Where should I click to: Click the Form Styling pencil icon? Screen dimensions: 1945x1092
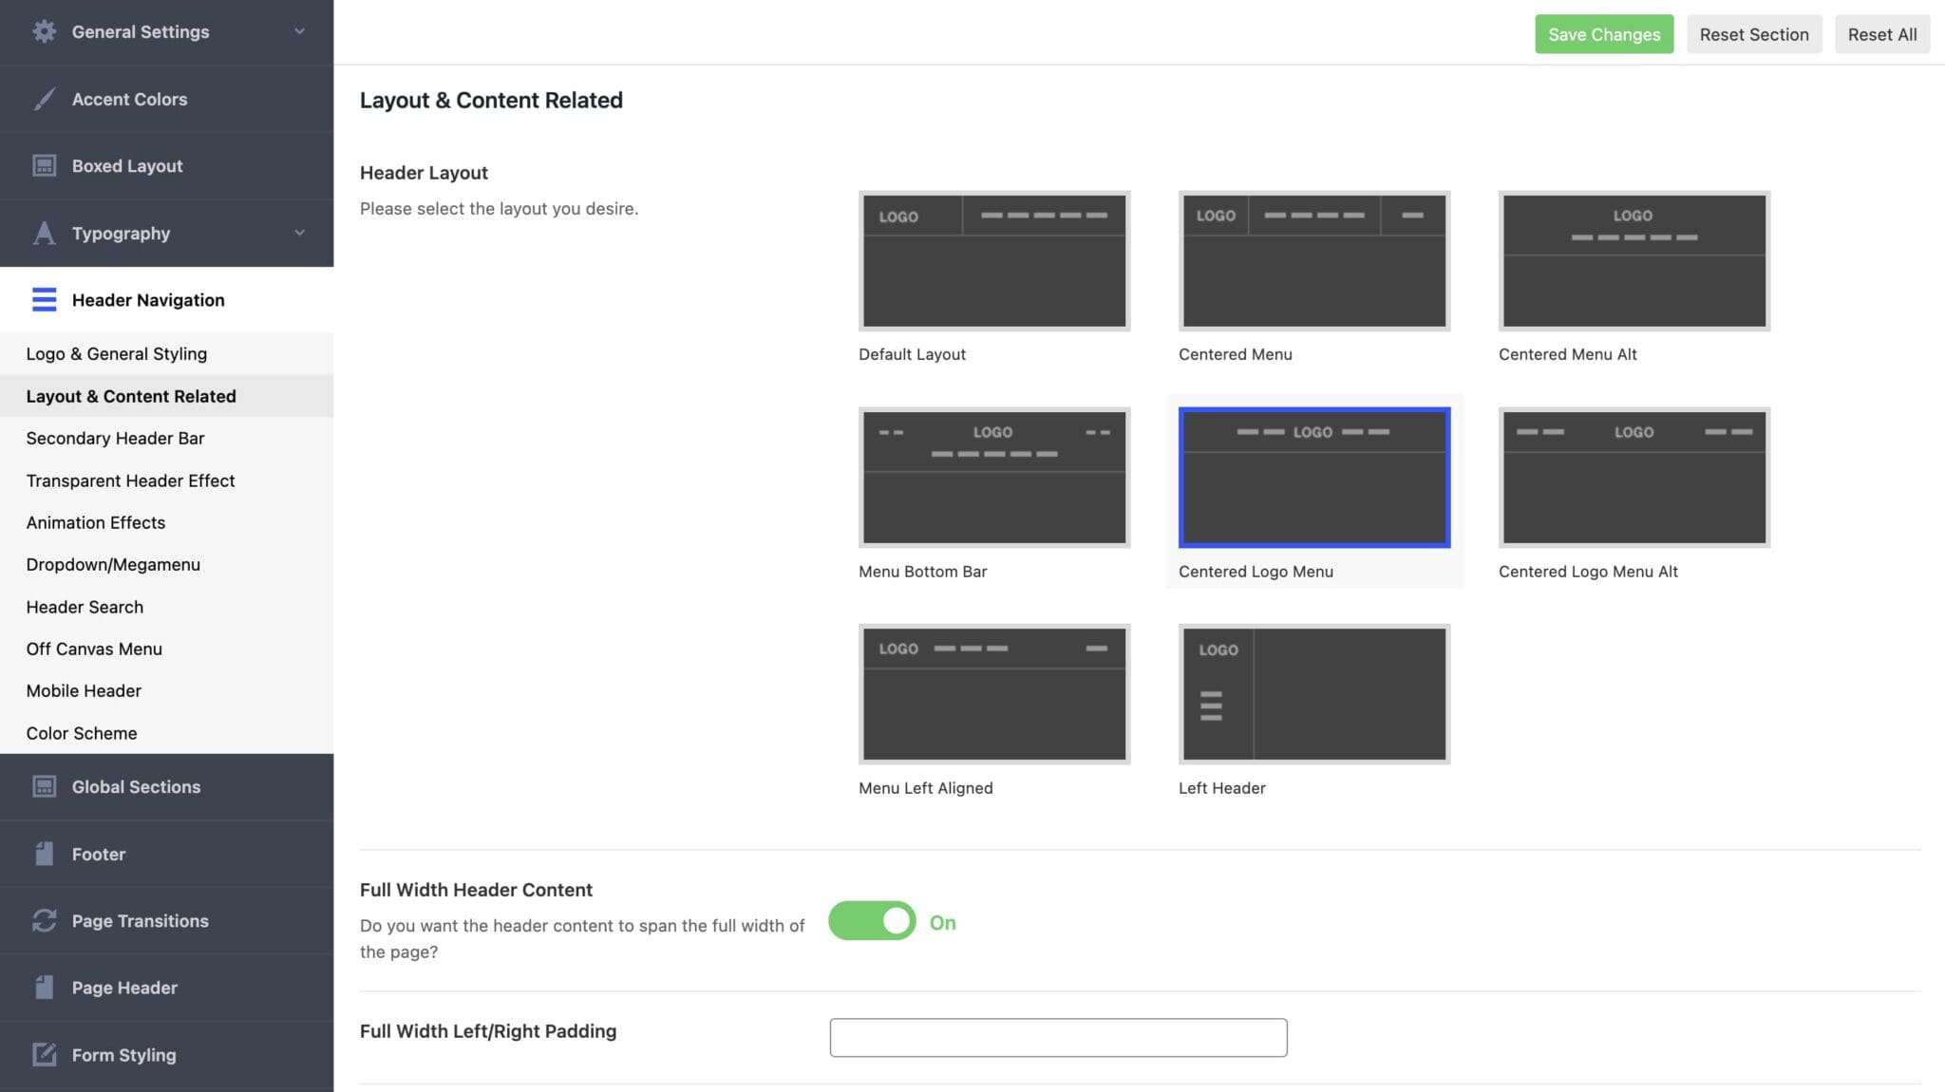[44, 1054]
